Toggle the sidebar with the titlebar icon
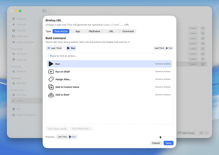Image resolution: width=219 pixels, height=155 pixels. [44, 11]
